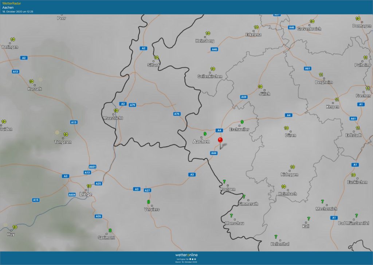Screen dimensions: 373x265
Task: Click the sun symbol beside Tongeren
Action: click(57, 132)
